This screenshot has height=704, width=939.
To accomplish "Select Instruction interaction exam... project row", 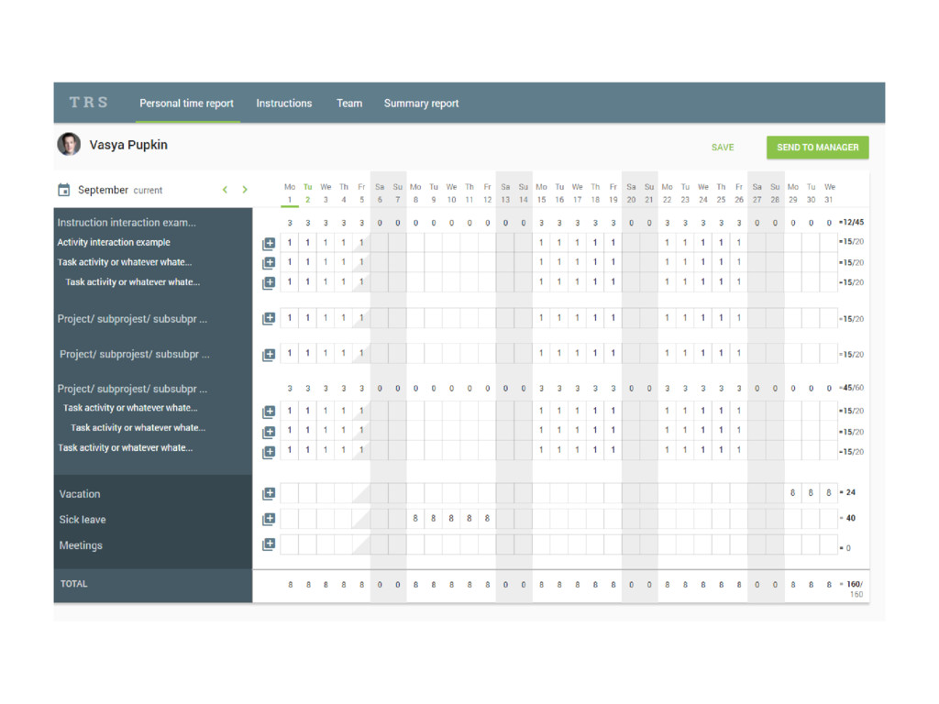I will (x=127, y=222).
